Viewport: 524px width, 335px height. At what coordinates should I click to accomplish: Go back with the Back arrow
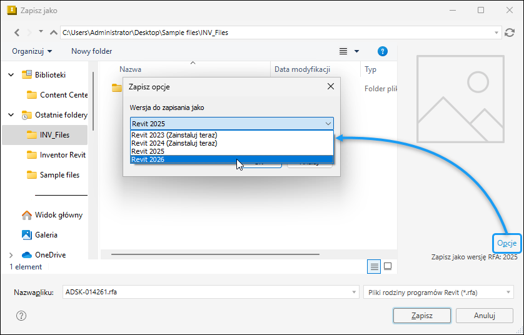click(17, 32)
